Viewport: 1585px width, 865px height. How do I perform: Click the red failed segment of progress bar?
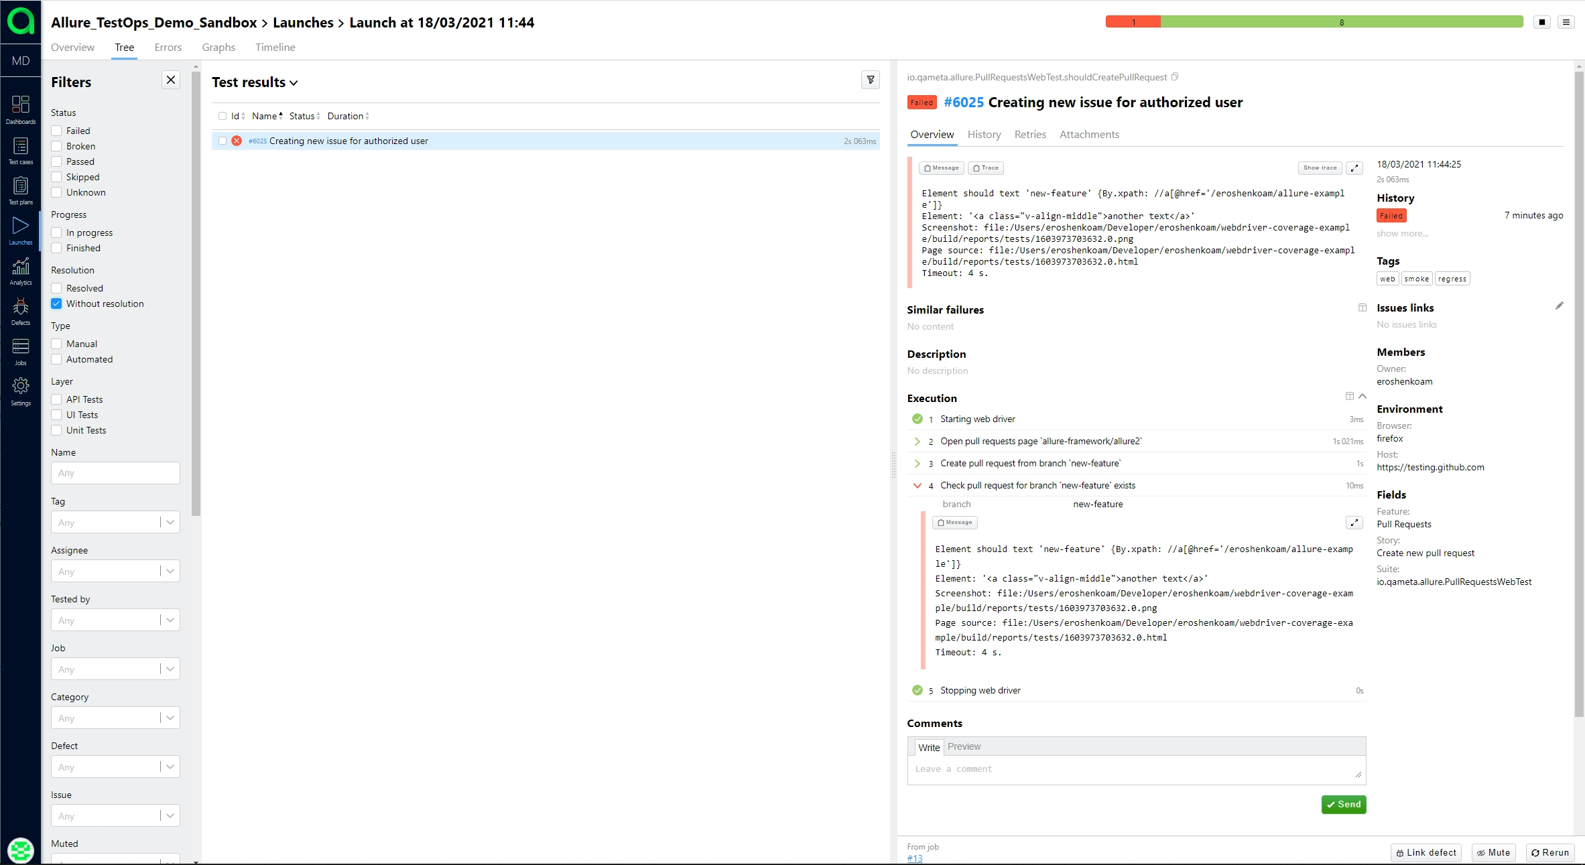(x=1133, y=22)
